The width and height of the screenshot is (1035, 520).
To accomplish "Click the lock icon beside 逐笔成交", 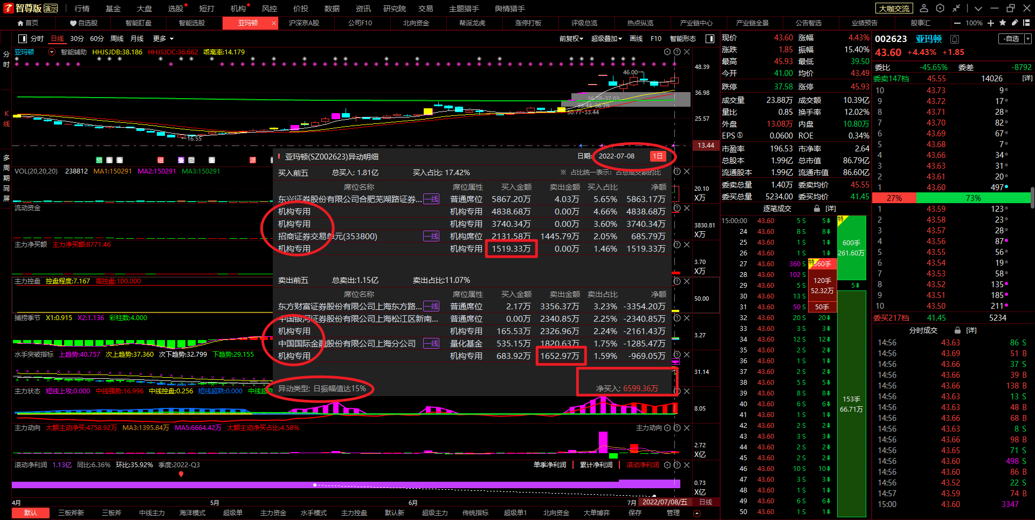I will [817, 209].
